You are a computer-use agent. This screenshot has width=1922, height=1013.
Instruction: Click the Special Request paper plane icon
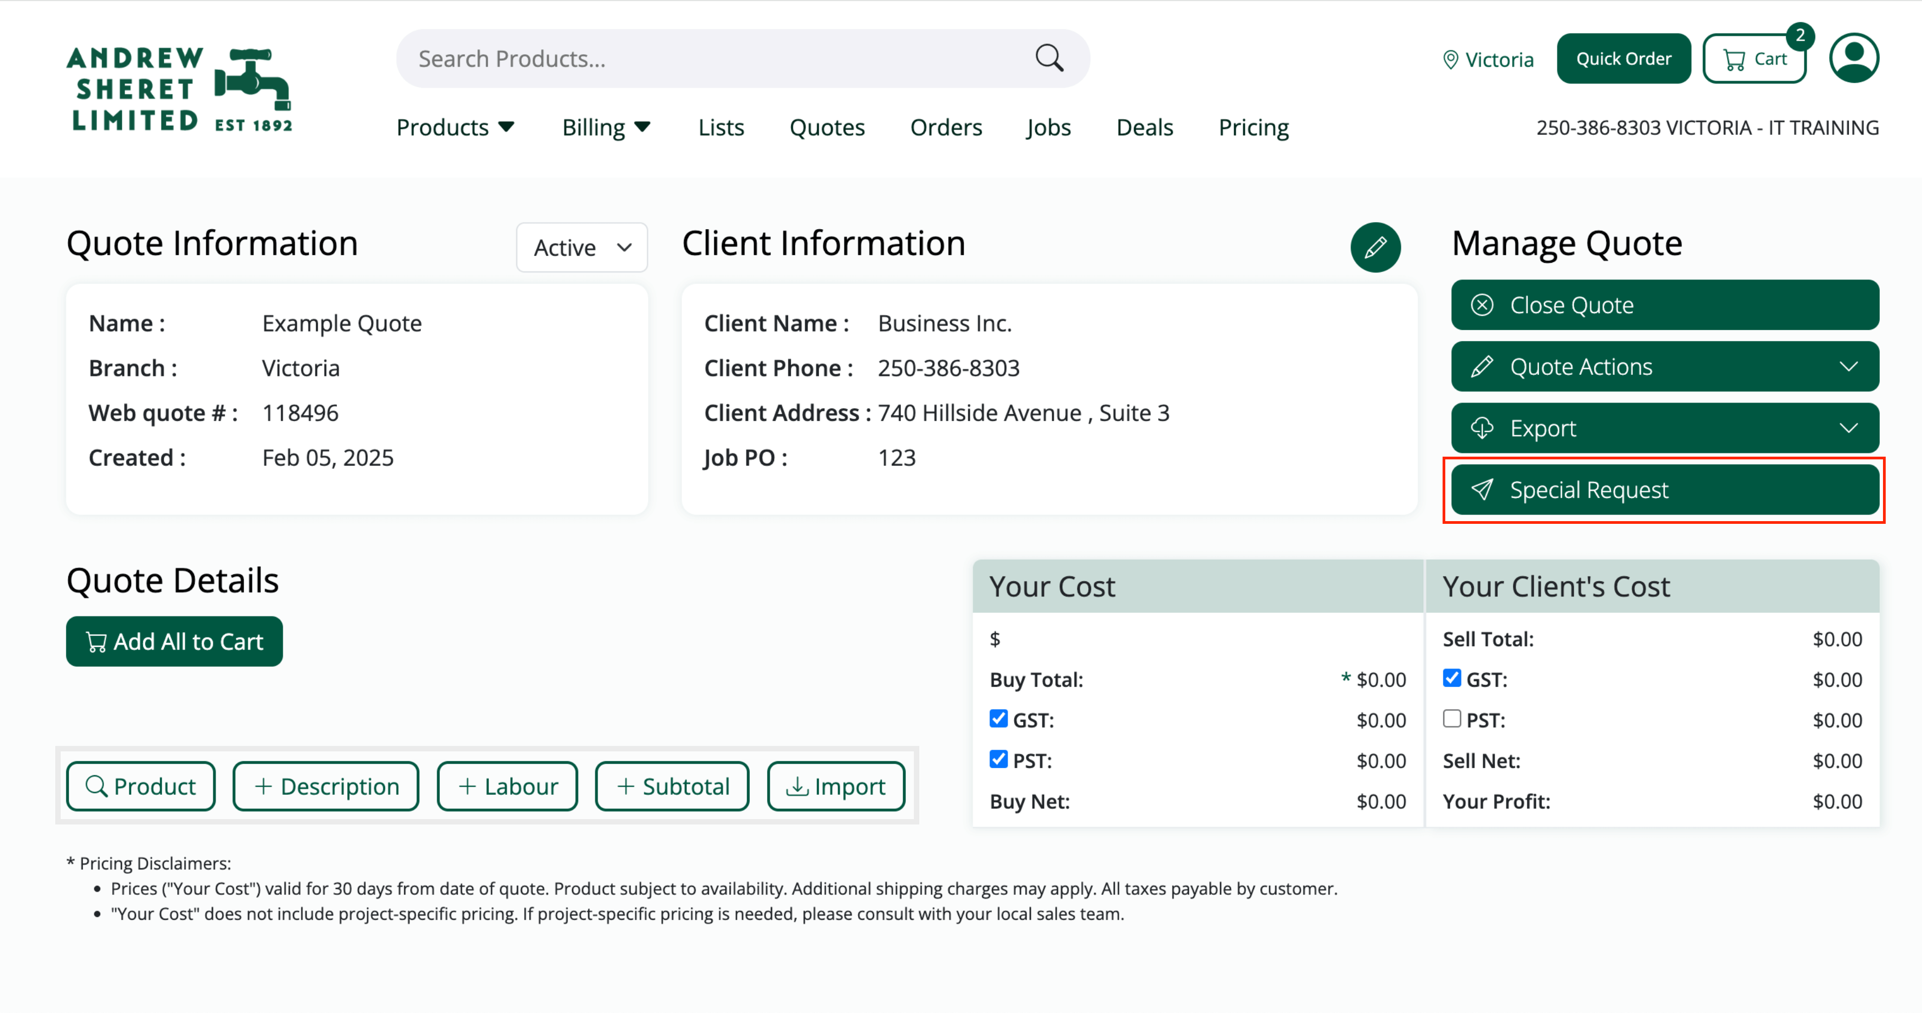pos(1482,489)
